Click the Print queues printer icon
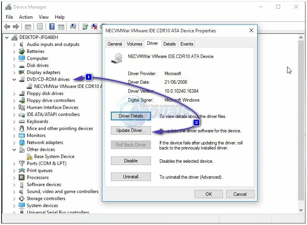307x225 pixels. (x=22, y=171)
